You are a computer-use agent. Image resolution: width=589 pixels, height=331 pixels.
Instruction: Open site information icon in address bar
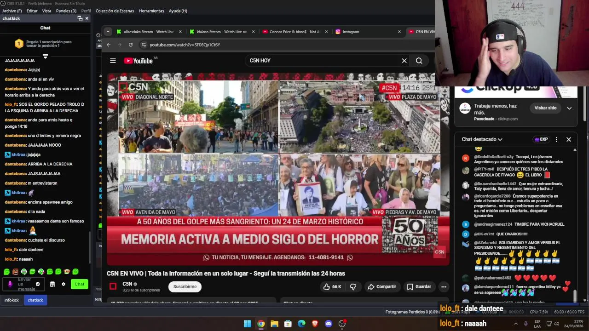click(144, 45)
